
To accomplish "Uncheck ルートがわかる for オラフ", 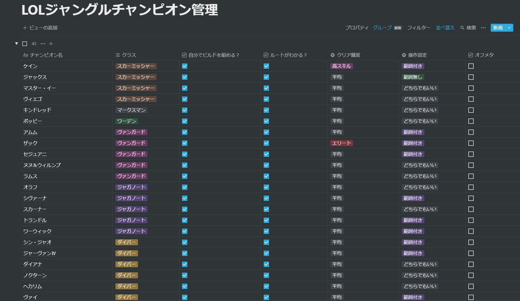I will pyautogui.click(x=266, y=187).
